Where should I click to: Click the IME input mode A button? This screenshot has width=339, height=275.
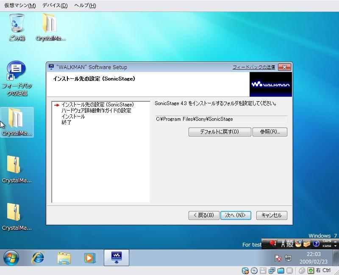[283, 244]
